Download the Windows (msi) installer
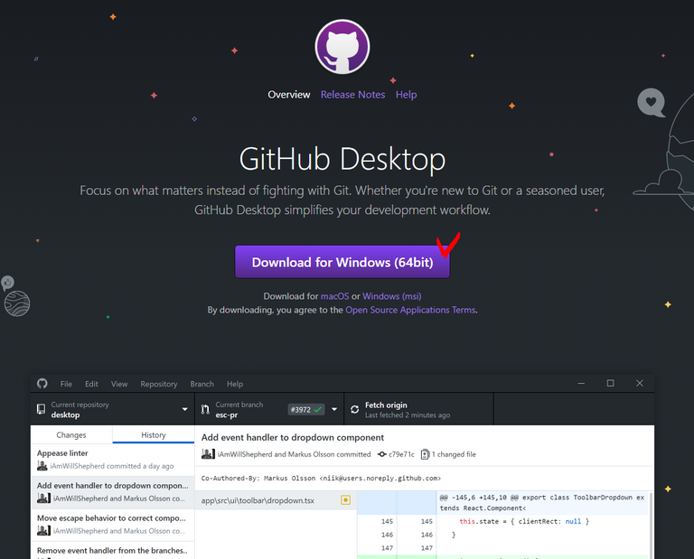 [x=391, y=296]
